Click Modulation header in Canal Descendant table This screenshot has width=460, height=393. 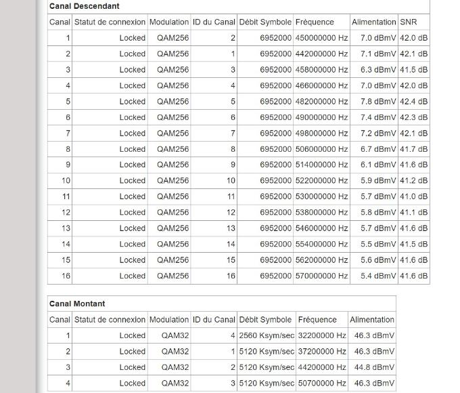coord(169,22)
